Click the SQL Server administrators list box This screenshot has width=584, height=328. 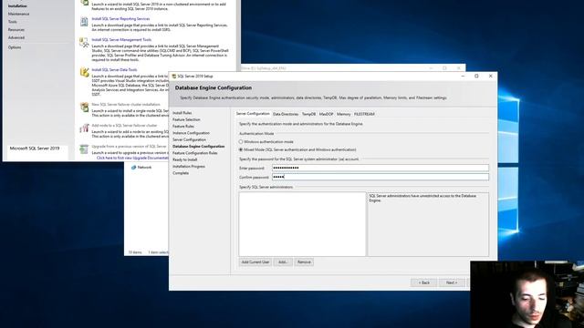302,224
